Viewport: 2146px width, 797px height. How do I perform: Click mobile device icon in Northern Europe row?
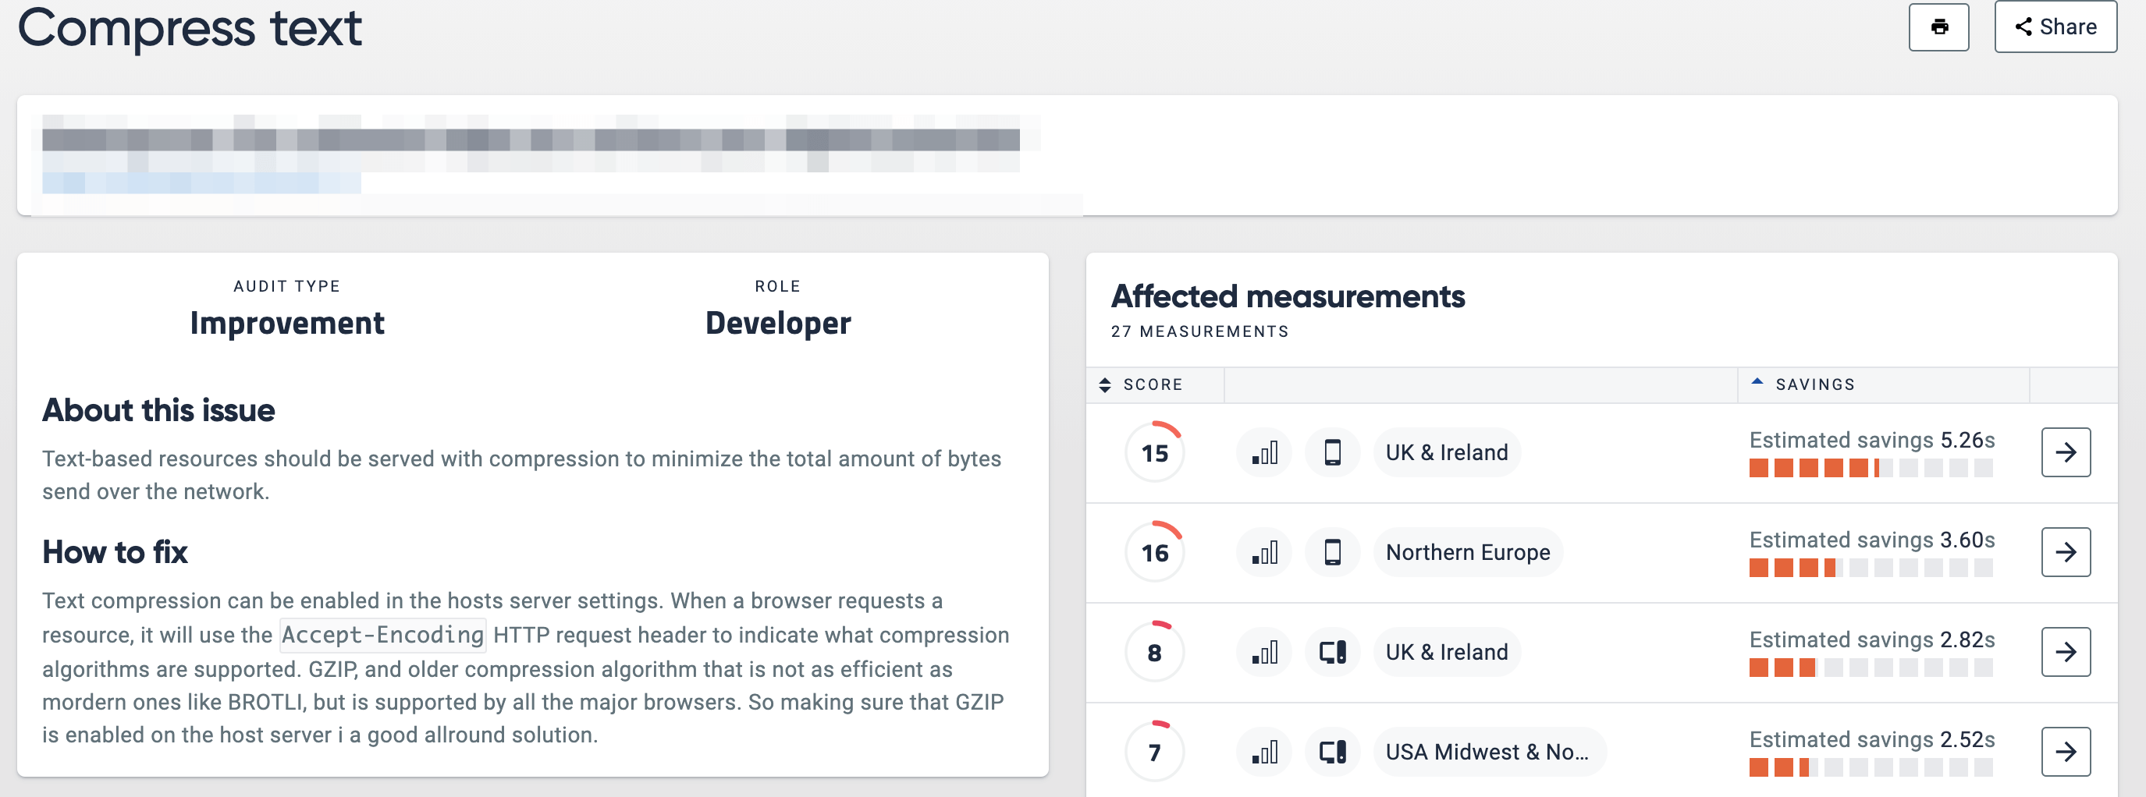1332,552
